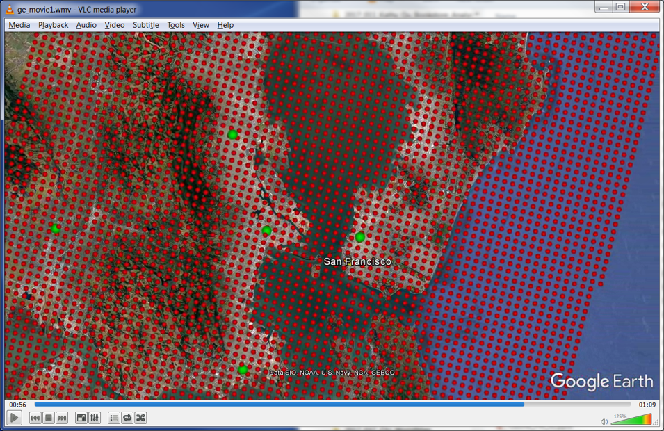664x431 pixels.
Task: Open the View menu
Action: [201, 25]
